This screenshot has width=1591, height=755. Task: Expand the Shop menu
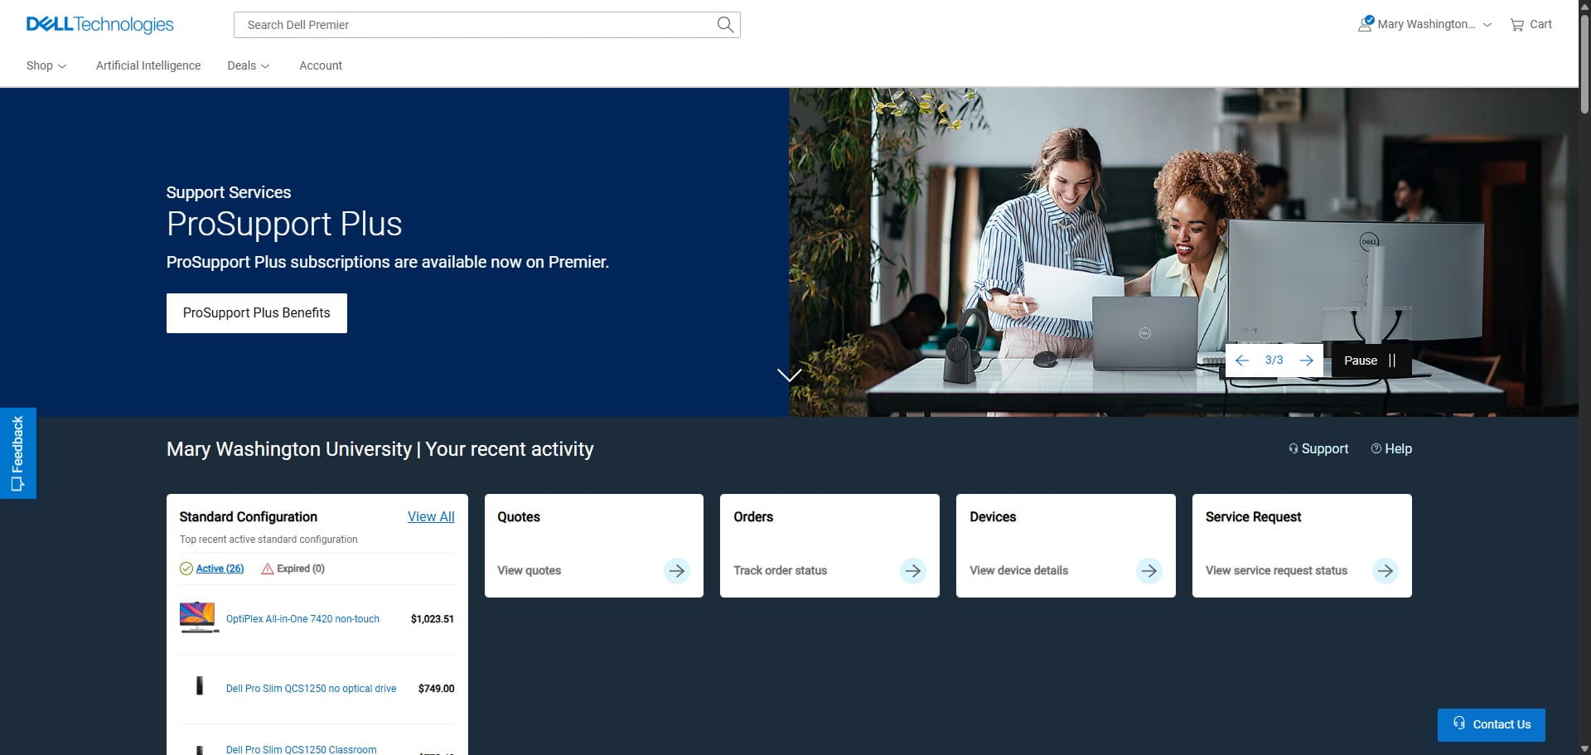tap(46, 65)
